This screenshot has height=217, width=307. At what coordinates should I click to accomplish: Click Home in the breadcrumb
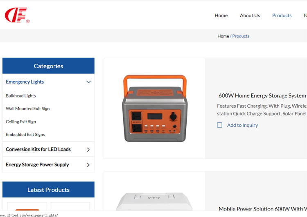coord(223,36)
